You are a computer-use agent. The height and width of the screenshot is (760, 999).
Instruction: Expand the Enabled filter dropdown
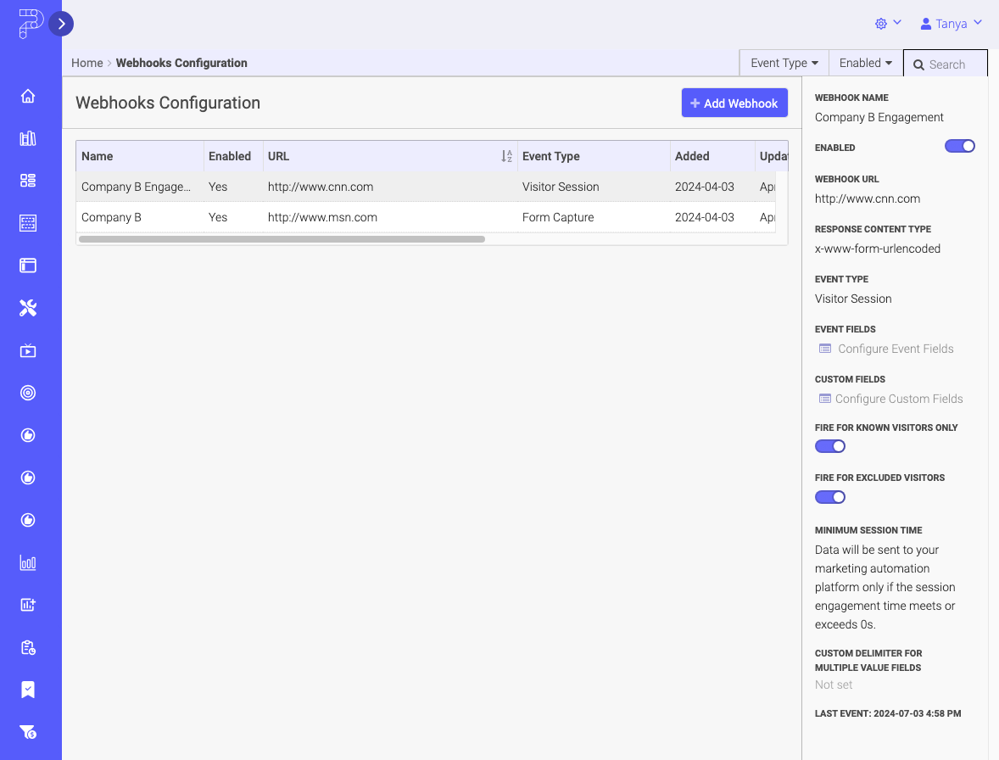pyautogui.click(x=864, y=62)
